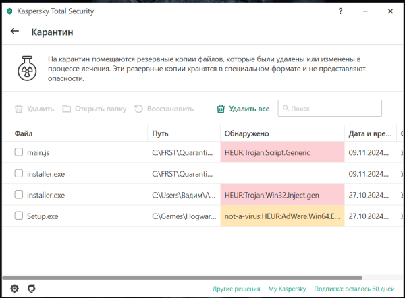
Task: Open settings with the gear icon
Action: point(14,289)
